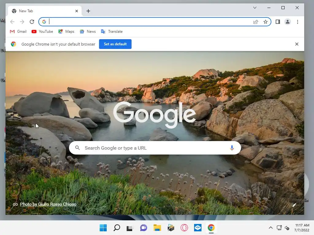Screen dimensions: 314x235
Task: Launch the Opera browser from the taskbar
Action: tap(184, 228)
